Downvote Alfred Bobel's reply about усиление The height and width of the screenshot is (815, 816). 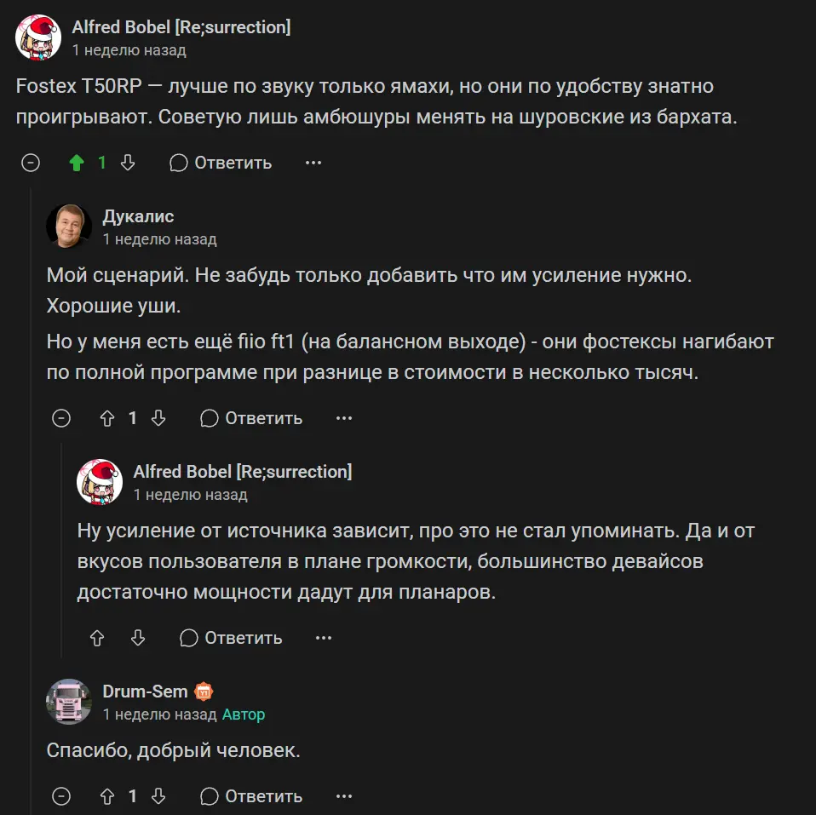[x=138, y=638]
